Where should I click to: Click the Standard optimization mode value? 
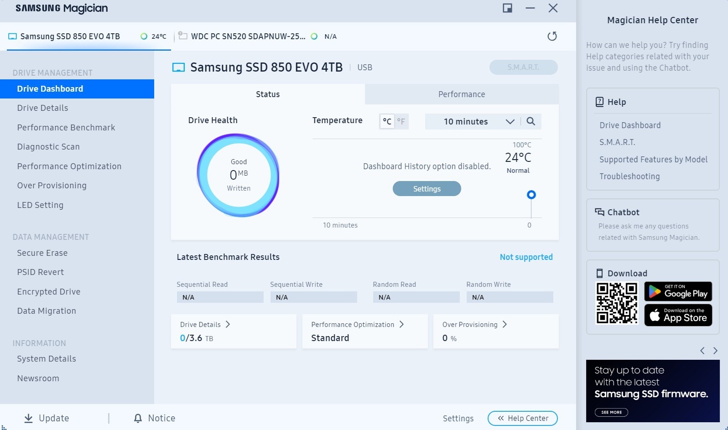[x=330, y=338]
